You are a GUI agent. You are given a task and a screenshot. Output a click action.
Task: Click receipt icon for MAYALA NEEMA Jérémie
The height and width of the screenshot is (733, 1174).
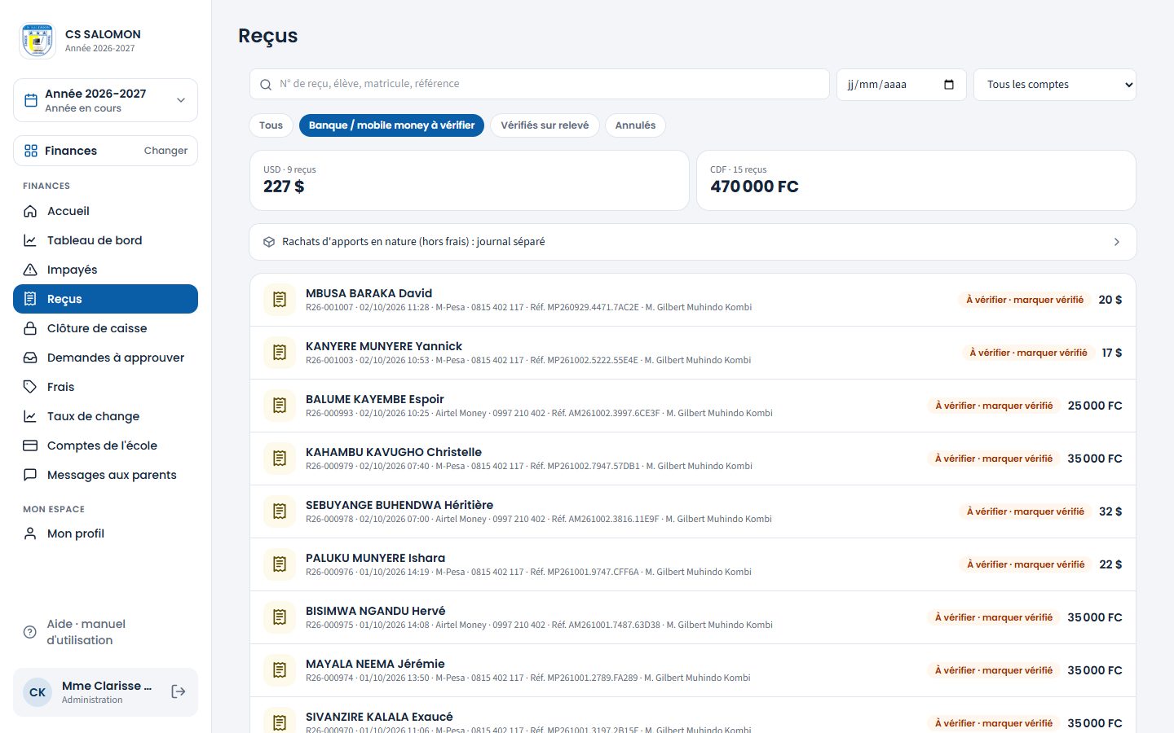[x=280, y=670]
